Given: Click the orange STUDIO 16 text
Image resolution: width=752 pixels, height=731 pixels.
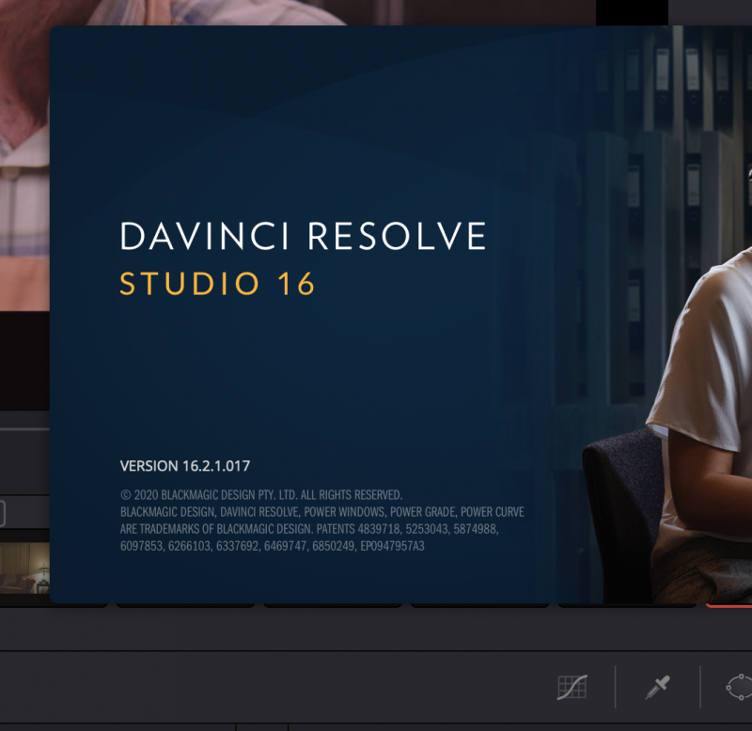Looking at the screenshot, I should [217, 284].
